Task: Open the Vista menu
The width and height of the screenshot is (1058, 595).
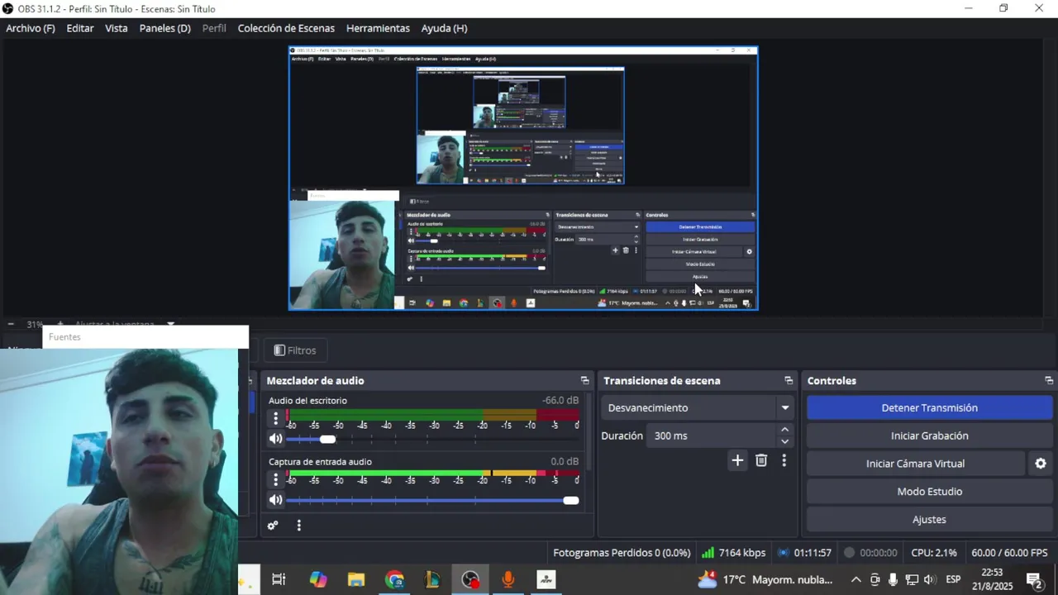Action: 117,28
